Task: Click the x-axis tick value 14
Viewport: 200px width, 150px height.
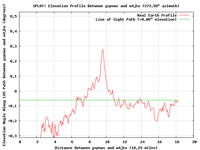Action: (142, 142)
